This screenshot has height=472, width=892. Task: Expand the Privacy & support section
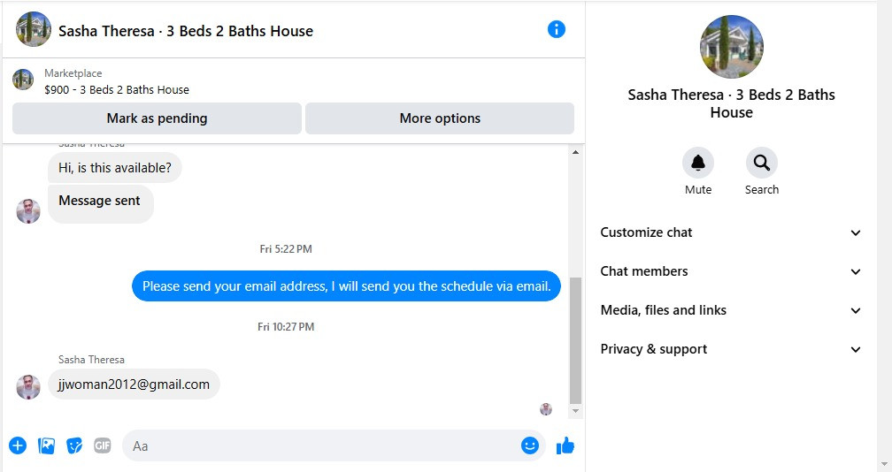[x=730, y=349]
